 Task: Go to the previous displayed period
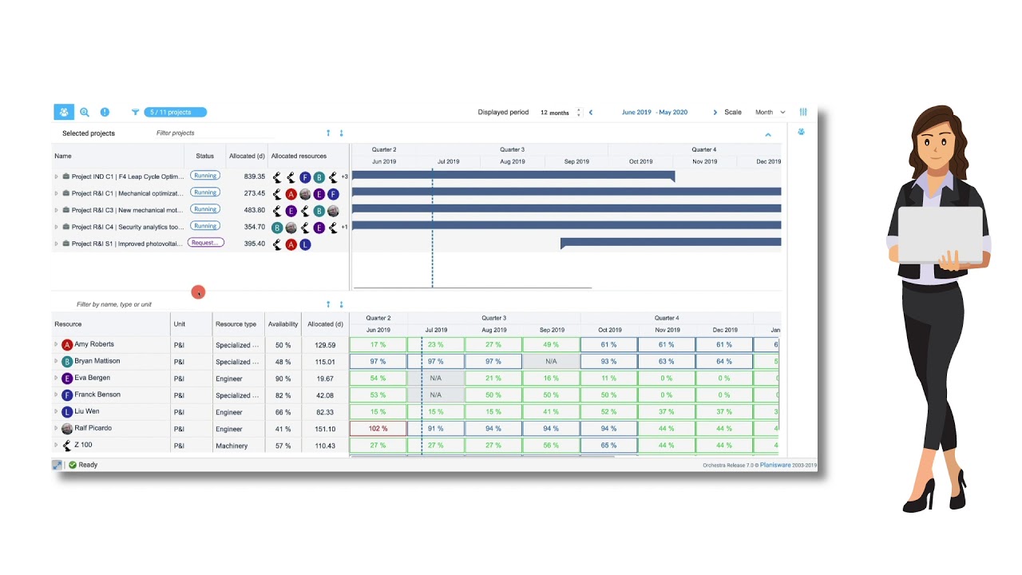tap(591, 113)
